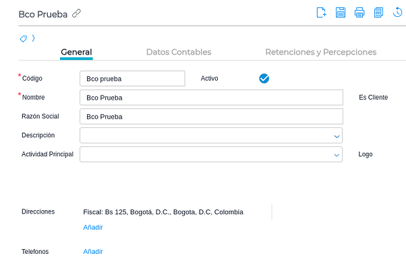This screenshot has width=406, height=270.
Task: Open the Retenciones y Percepciones tab
Action: point(321,52)
